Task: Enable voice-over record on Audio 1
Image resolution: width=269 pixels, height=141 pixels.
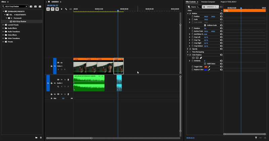Action: tap(68, 80)
